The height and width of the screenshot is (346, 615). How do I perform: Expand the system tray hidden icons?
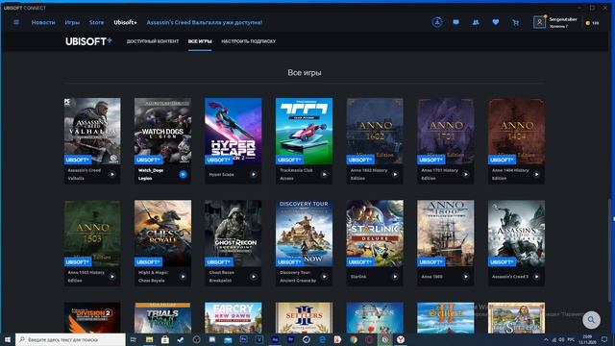[x=546, y=339]
